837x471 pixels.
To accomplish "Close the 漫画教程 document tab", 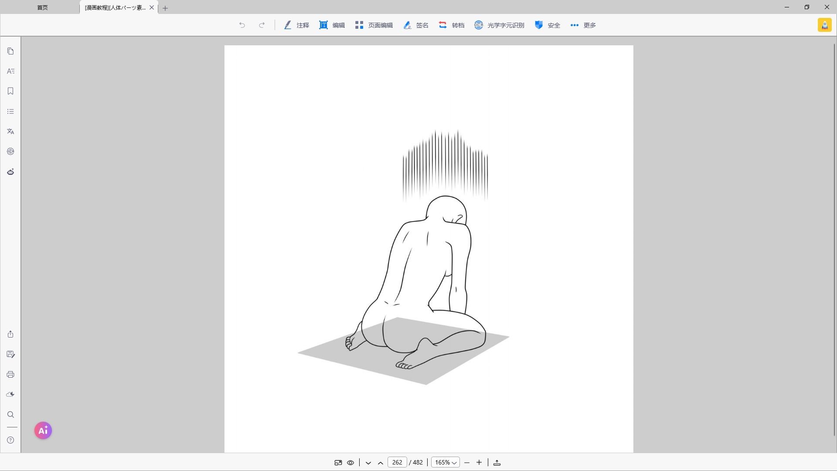I will point(152,7).
